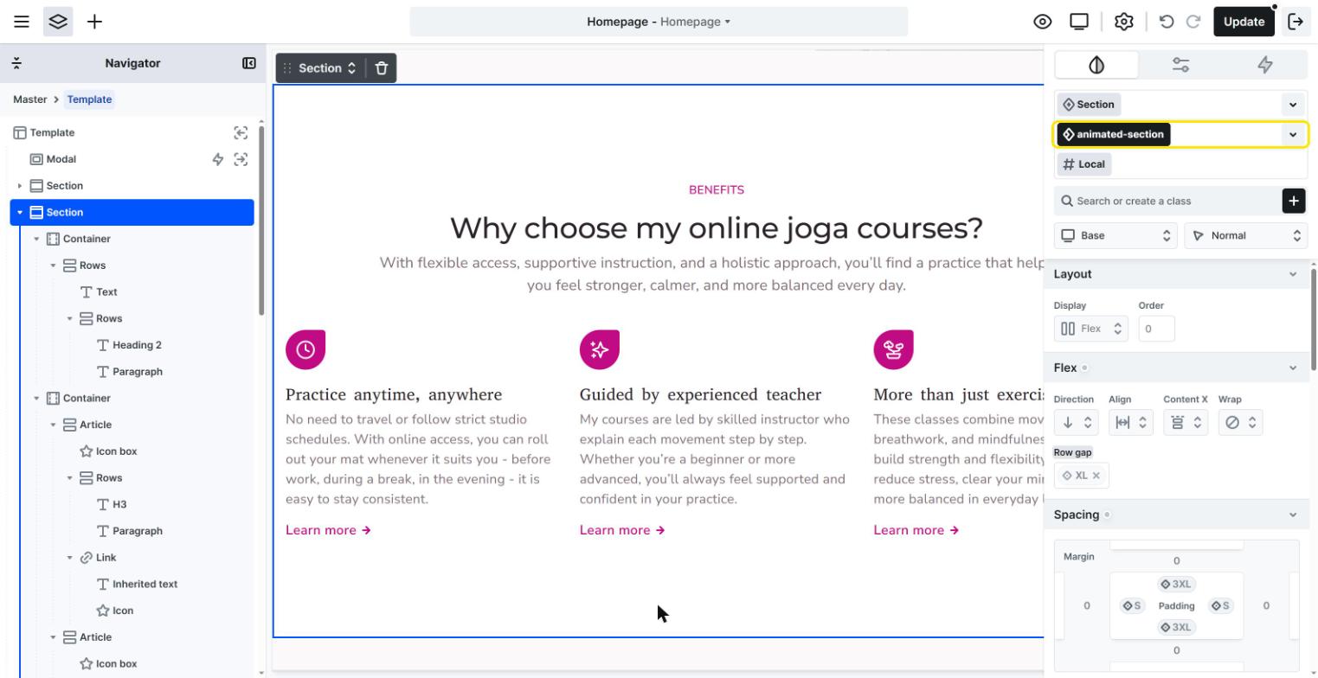This screenshot has height=678, width=1318.
Task: Select the Local class chip
Action: click(1084, 164)
